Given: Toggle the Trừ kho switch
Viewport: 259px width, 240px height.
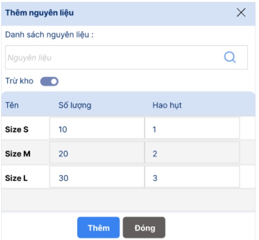Looking at the screenshot, I should coord(49,81).
